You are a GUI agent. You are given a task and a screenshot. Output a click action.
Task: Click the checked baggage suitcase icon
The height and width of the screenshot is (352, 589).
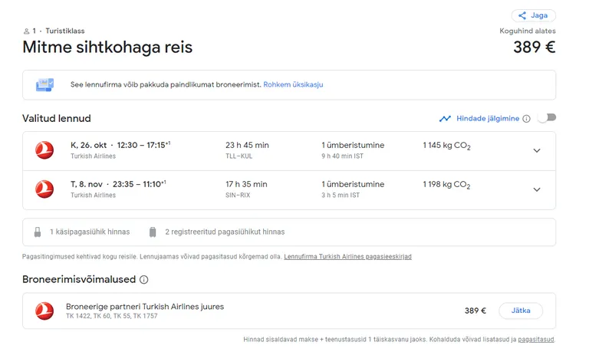tap(153, 232)
